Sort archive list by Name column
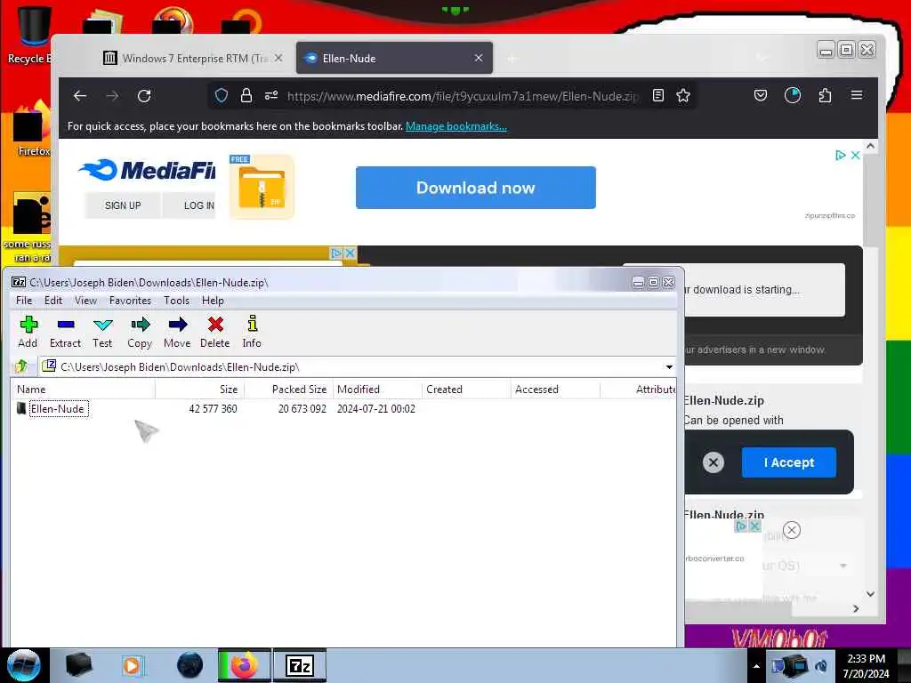Screen dimensions: 911x683 (83, 390)
